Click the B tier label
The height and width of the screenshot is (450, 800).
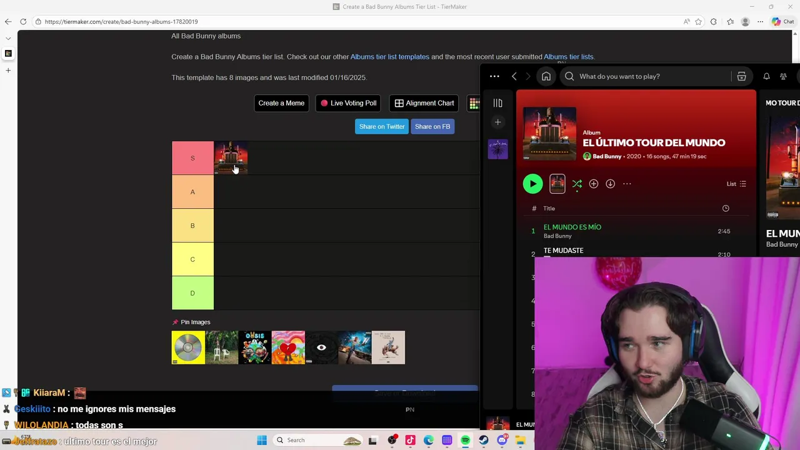(x=192, y=226)
